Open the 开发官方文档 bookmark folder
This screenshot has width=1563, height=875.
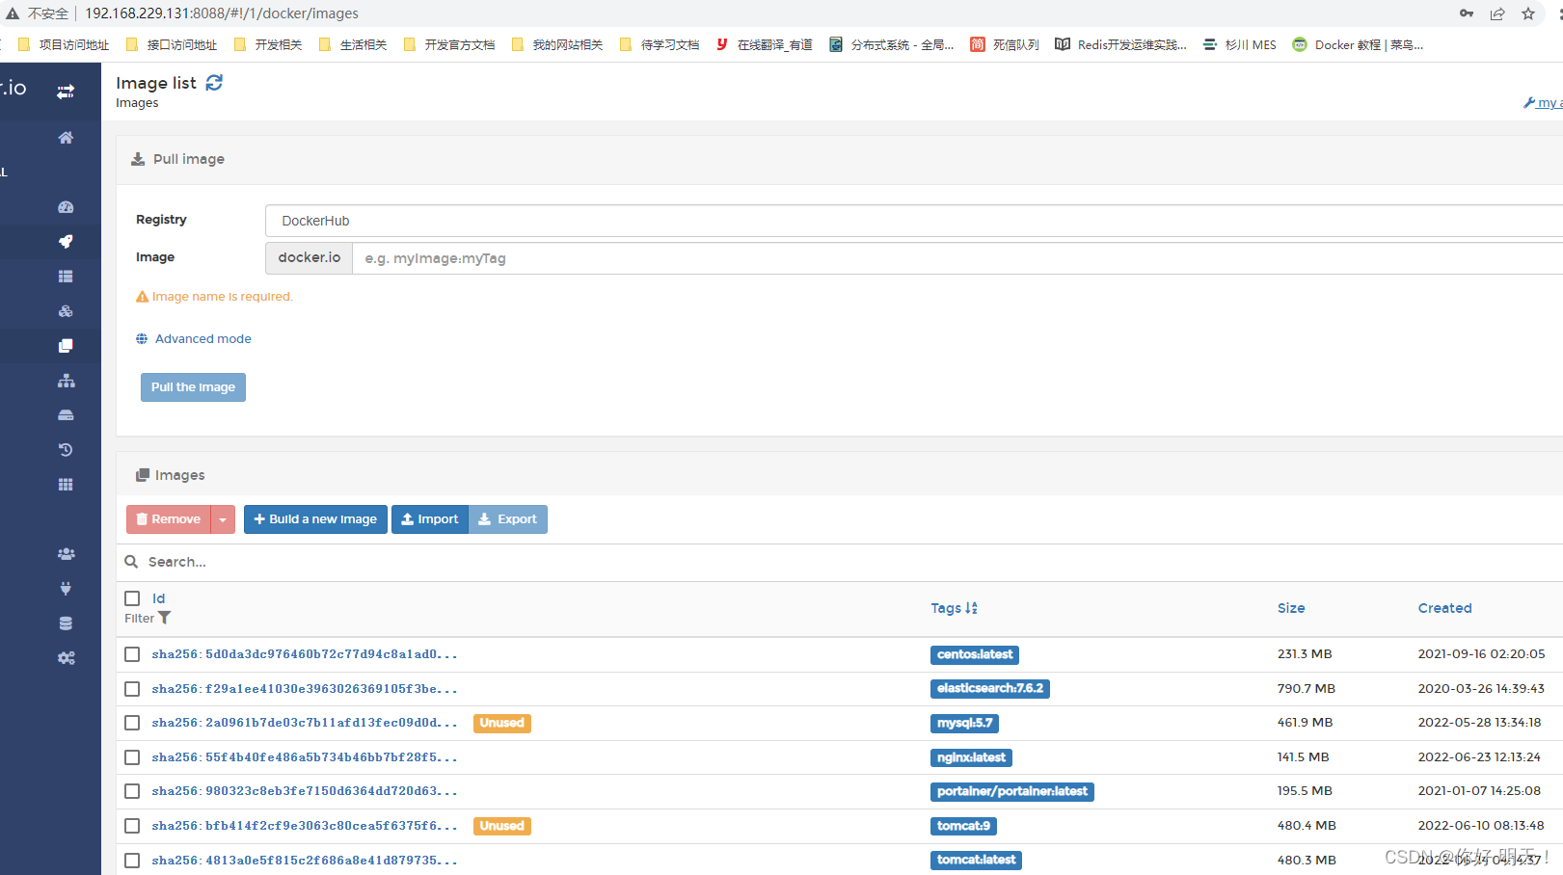point(449,44)
